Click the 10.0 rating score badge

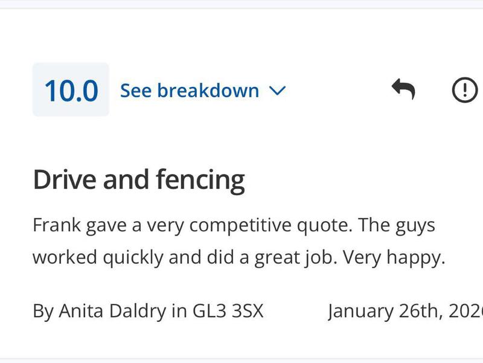click(x=71, y=90)
